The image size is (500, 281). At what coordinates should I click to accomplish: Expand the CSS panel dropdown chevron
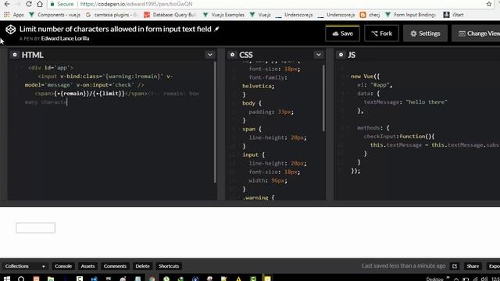pyautogui.click(x=319, y=55)
